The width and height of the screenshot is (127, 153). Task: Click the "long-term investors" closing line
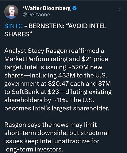tap(33, 149)
